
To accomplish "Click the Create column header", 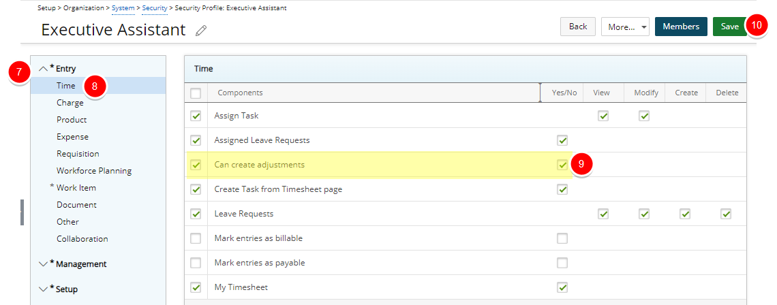I will pos(686,93).
